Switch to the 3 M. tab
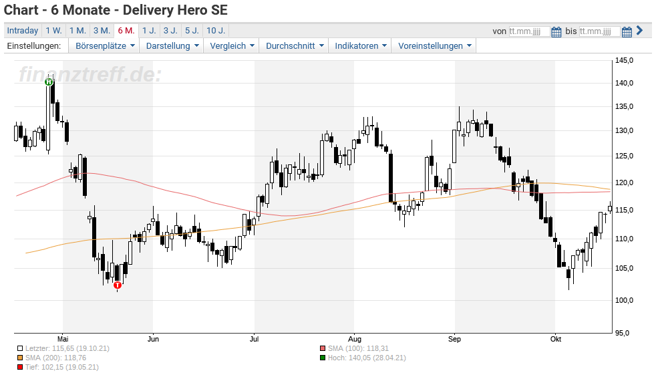658x373 pixels. pos(102,31)
